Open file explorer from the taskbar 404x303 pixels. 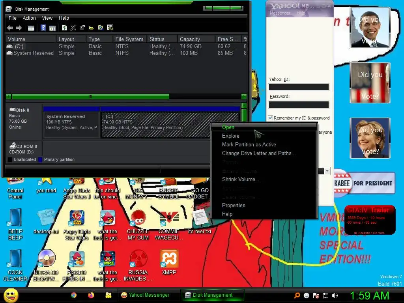[108, 295]
